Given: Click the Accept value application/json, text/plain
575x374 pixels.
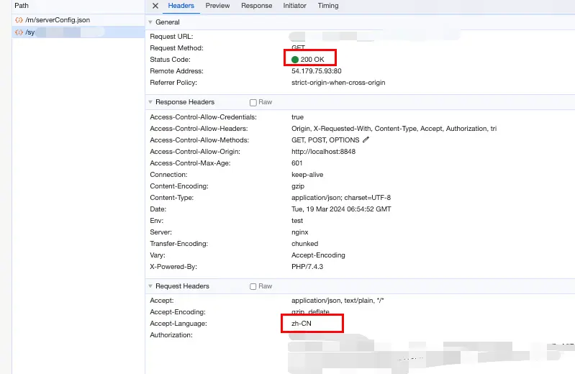Looking at the screenshot, I should pyautogui.click(x=338, y=301).
